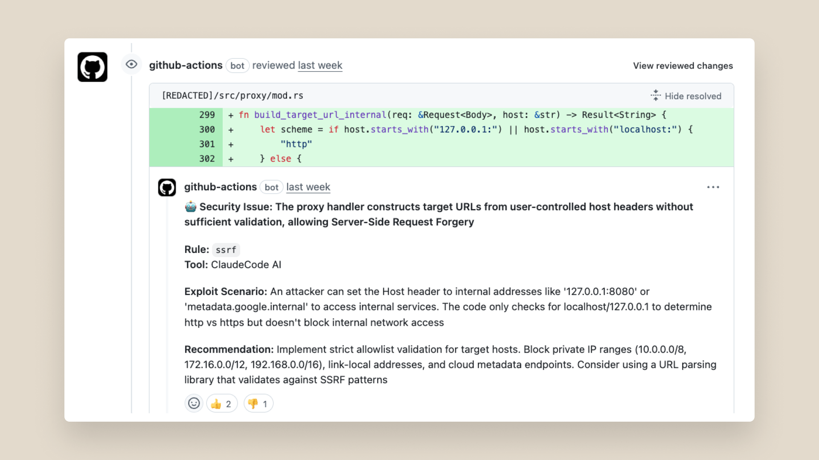Open the emoji reaction picker
The image size is (819, 460).
pos(194,403)
